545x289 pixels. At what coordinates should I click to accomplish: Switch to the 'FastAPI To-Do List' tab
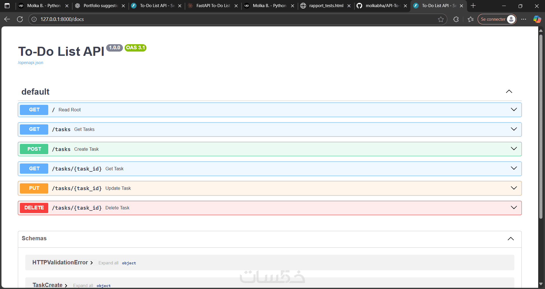pos(213,6)
